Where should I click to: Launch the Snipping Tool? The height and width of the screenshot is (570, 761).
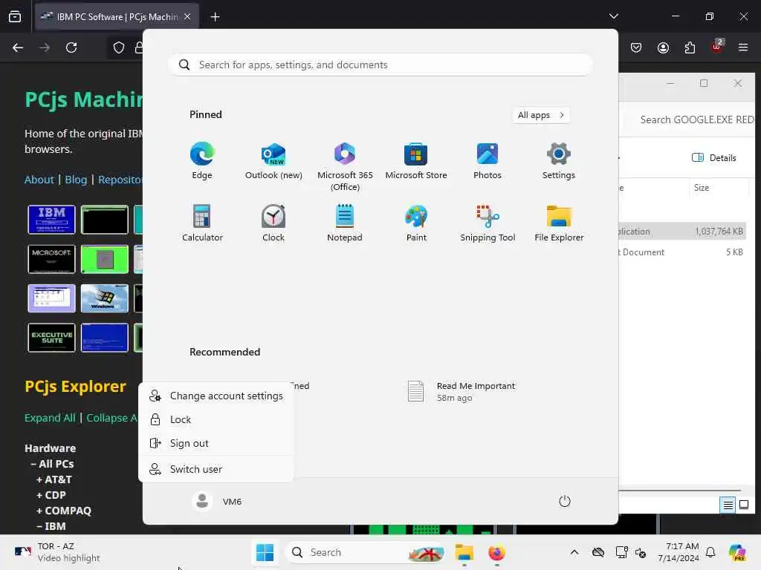(488, 223)
